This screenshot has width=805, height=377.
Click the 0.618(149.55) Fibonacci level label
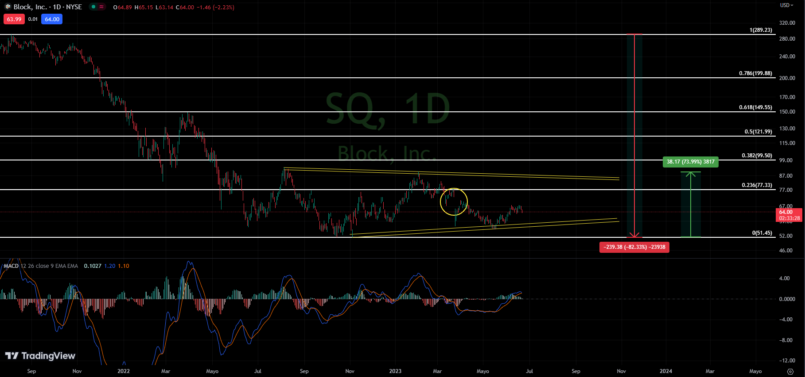[x=755, y=107]
